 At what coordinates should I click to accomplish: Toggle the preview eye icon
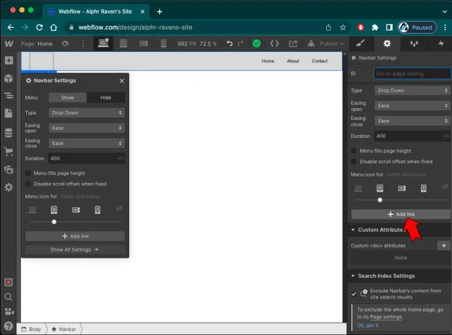(x=66, y=43)
